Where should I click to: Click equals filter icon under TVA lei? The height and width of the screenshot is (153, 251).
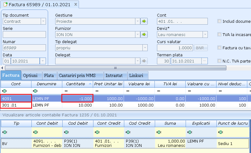[x=158, y=91]
